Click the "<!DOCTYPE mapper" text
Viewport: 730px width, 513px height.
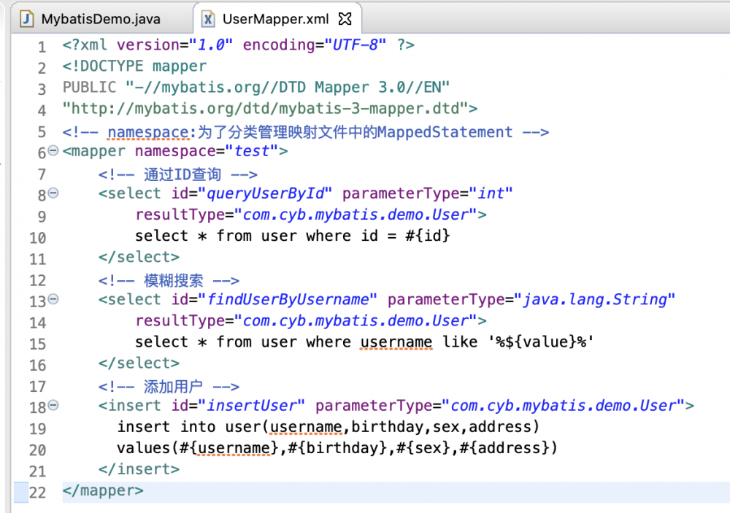[134, 66]
